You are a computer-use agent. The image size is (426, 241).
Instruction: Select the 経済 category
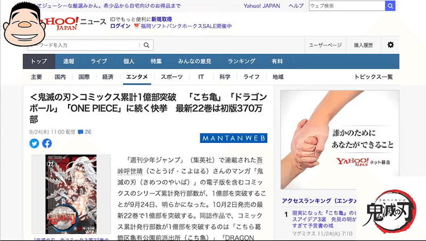[x=108, y=77]
